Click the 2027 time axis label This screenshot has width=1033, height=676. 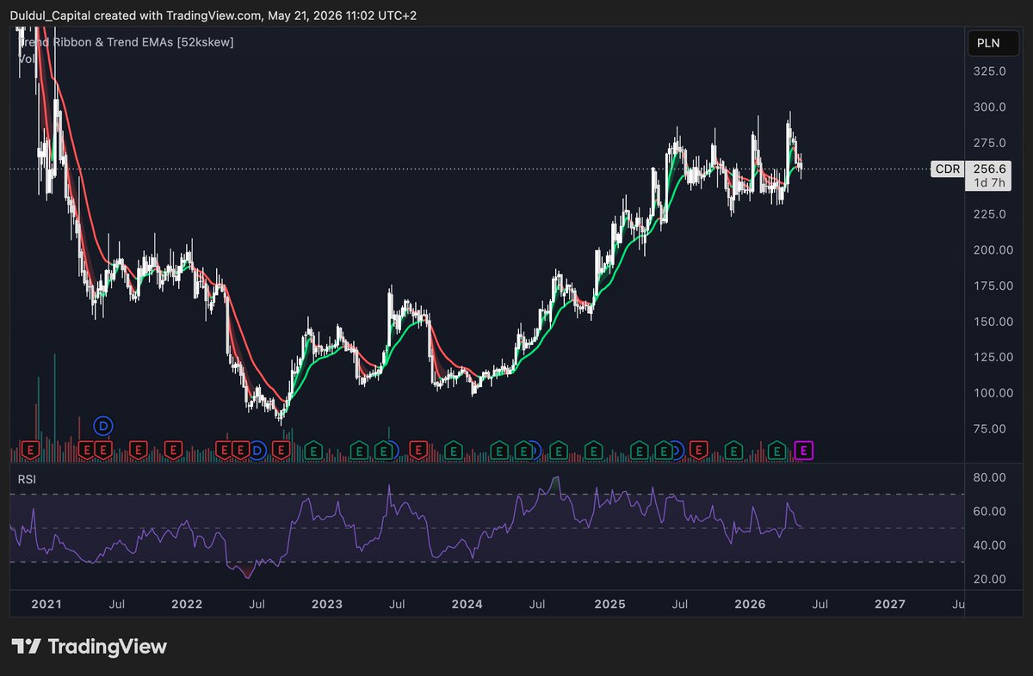[889, 605]
